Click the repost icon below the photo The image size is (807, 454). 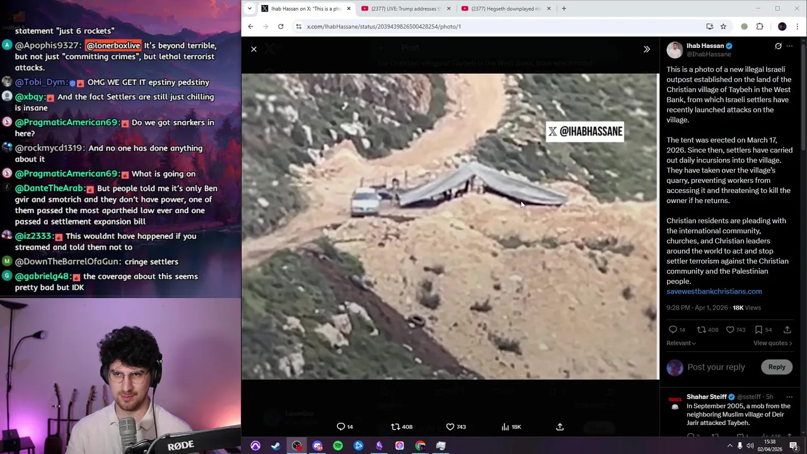pyautogui.click(x=395, y=427)
